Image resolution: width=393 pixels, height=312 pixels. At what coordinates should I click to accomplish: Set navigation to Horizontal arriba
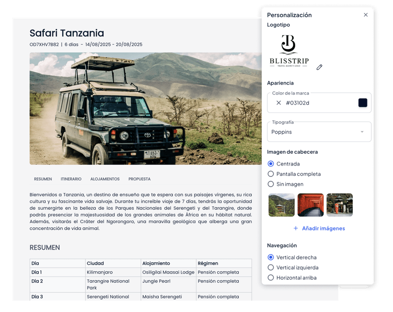click(x=270, y=278)
